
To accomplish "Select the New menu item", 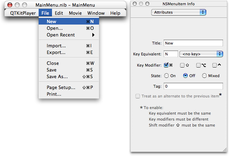I will click(69, 21).
